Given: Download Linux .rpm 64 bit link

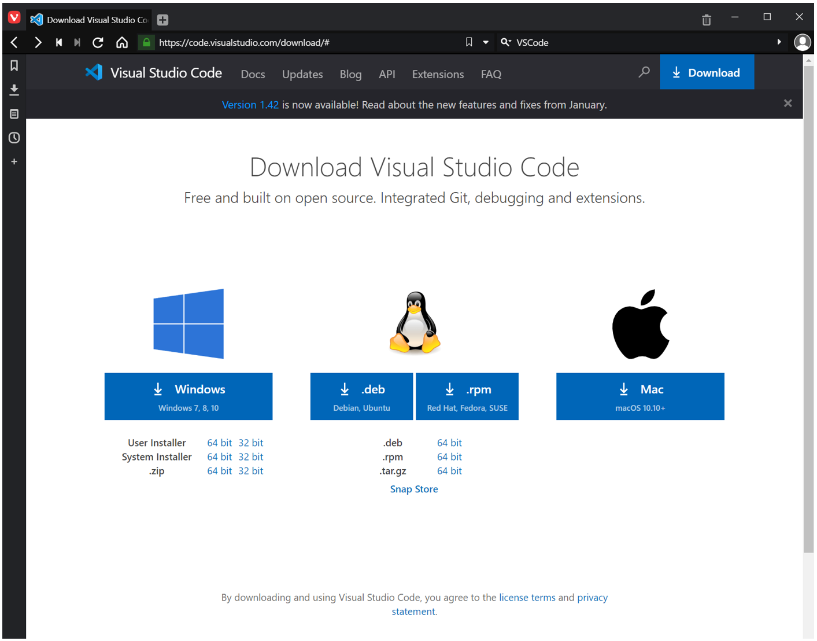Looking at the screenshot, I should (449, 457).
